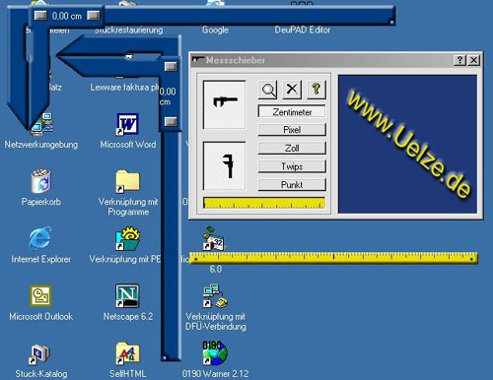Viewport: 493px width, 380px height.
Task: Select the 0190 Warner 2.12 desktop icon
Action: point(215,353)
